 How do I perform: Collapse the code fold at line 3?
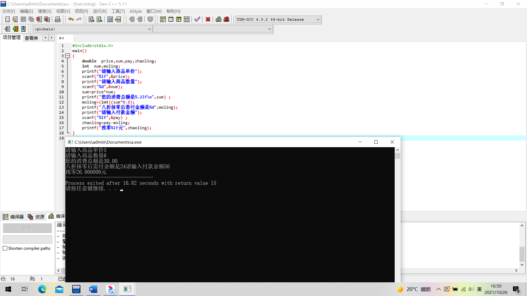[68, 56]
